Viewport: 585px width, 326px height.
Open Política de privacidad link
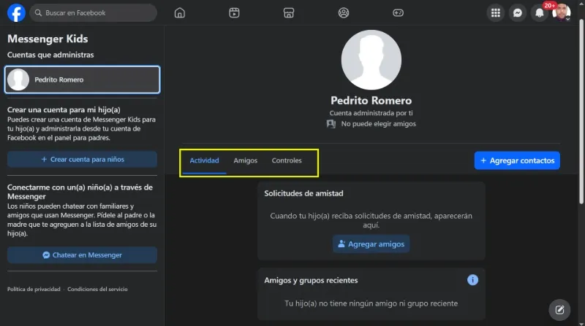pos(34,289)
